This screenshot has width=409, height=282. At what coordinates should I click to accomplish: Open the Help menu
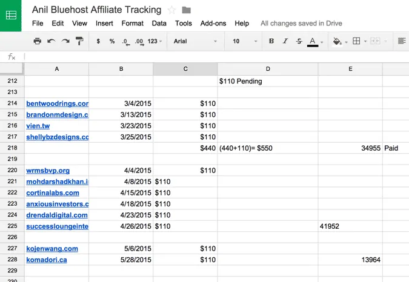point(242,24)
